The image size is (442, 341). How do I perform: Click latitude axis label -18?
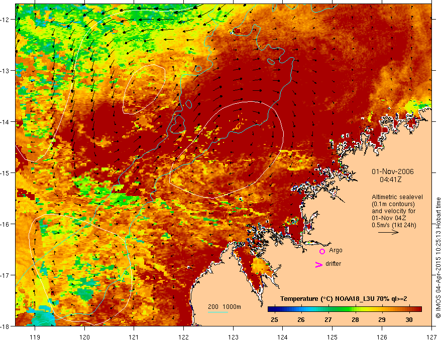pos(5,326)
